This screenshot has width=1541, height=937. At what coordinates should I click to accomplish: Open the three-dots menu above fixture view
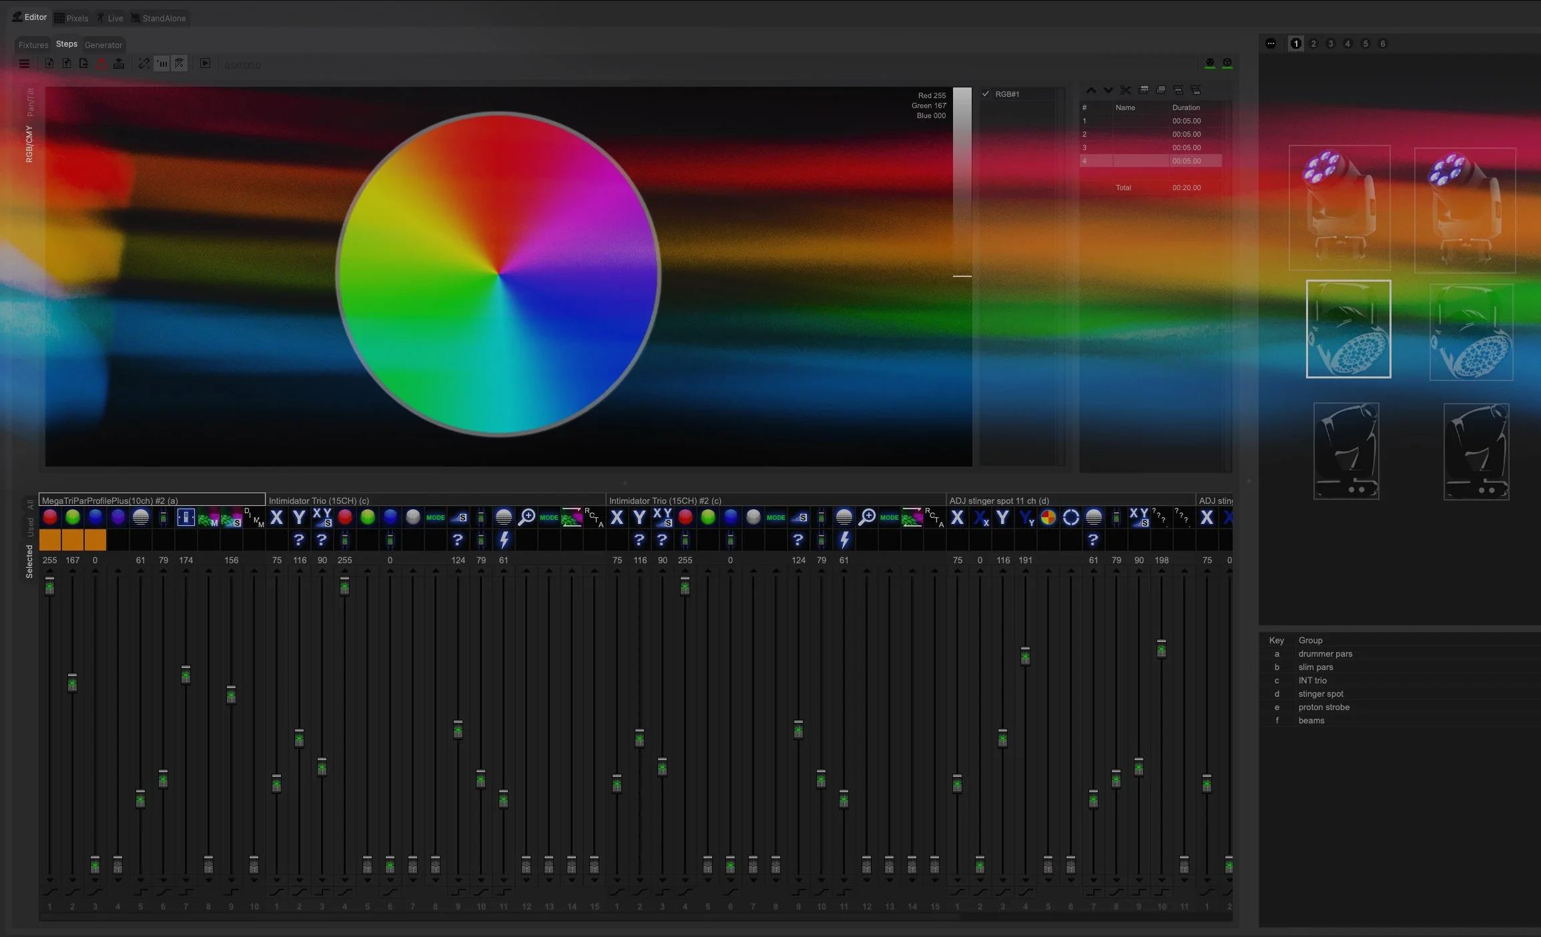(x=1271, y=43)
